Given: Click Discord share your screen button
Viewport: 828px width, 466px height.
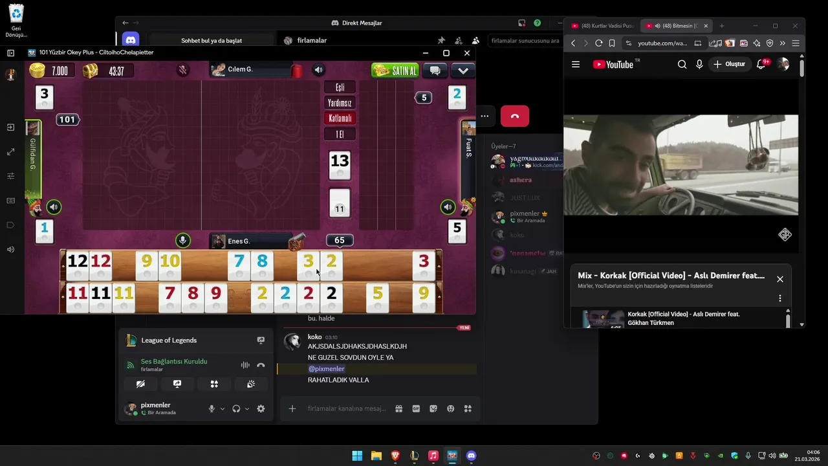Looking at the screenshot, I should click(x=177, y=384).
